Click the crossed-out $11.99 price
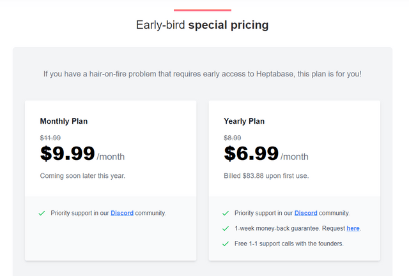 [x=50, y=138]
